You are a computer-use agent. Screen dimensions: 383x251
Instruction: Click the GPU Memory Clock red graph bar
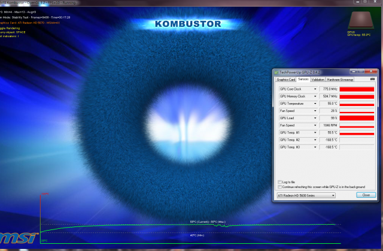coord(357,96)
